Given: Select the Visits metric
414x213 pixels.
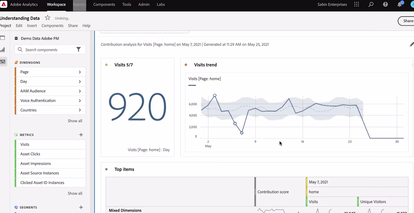Looking at the screenshot, I should (x=50, y=145).
